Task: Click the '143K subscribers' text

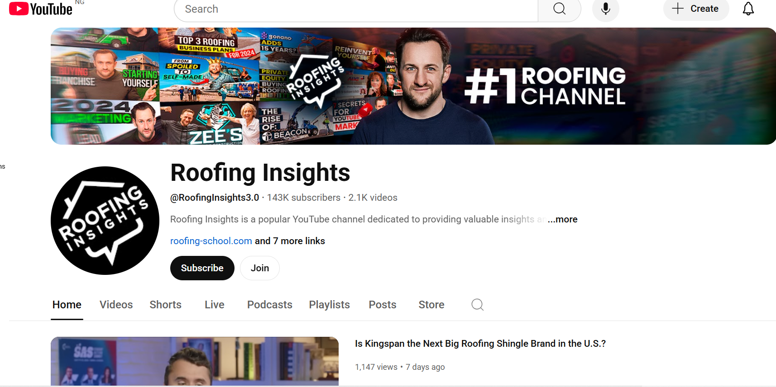Action: click(x=304, y=198)
